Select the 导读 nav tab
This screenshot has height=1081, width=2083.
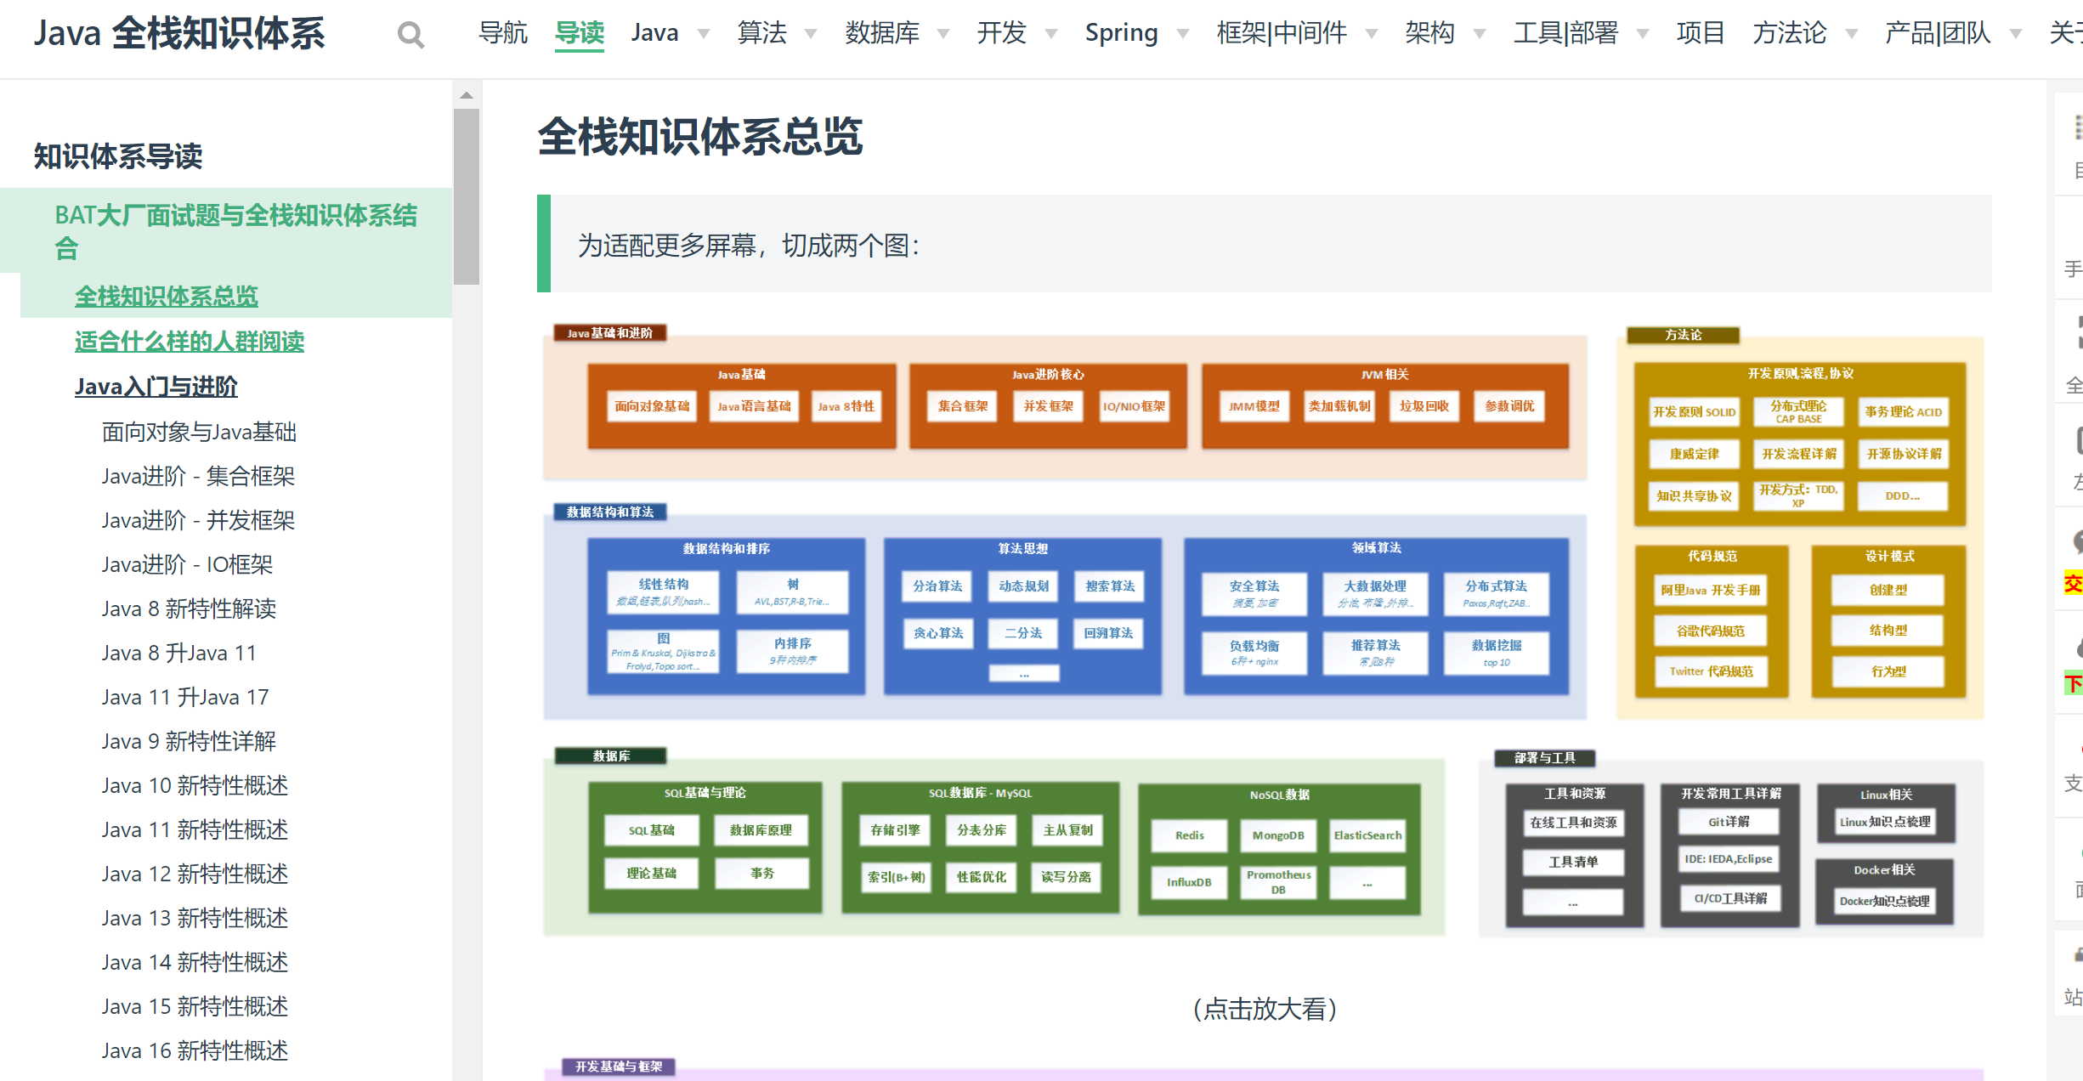[580, 33]
